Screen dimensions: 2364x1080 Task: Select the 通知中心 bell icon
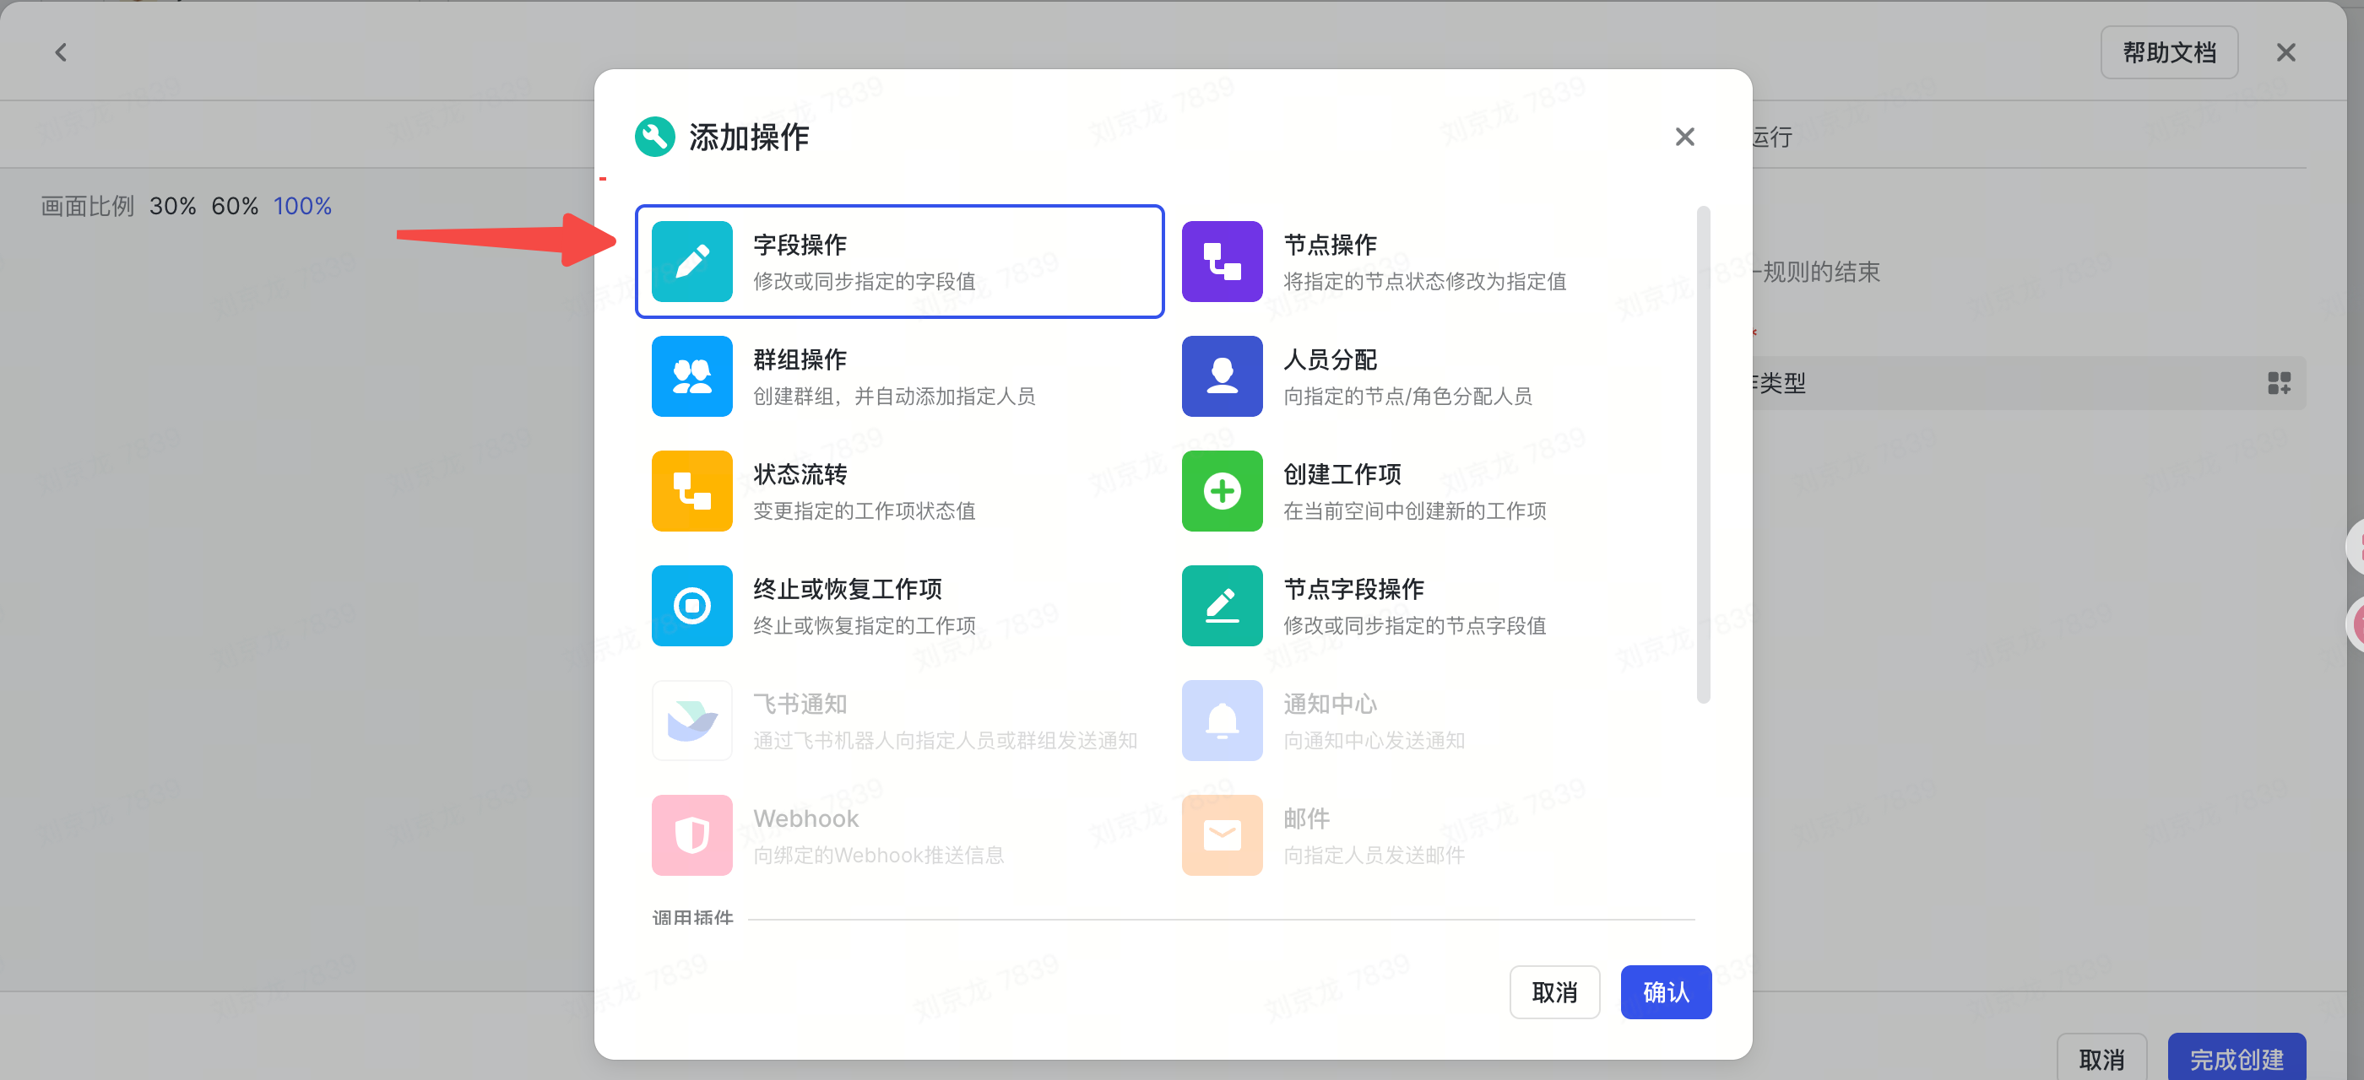coord(1222,720)
